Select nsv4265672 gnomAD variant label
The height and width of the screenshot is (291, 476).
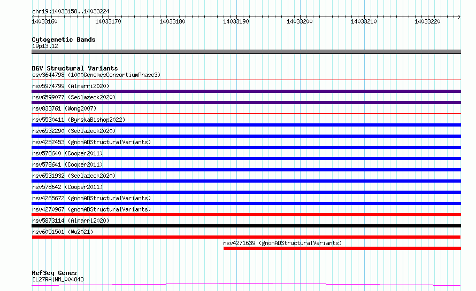pyautogui.click(x=91, y=198)
